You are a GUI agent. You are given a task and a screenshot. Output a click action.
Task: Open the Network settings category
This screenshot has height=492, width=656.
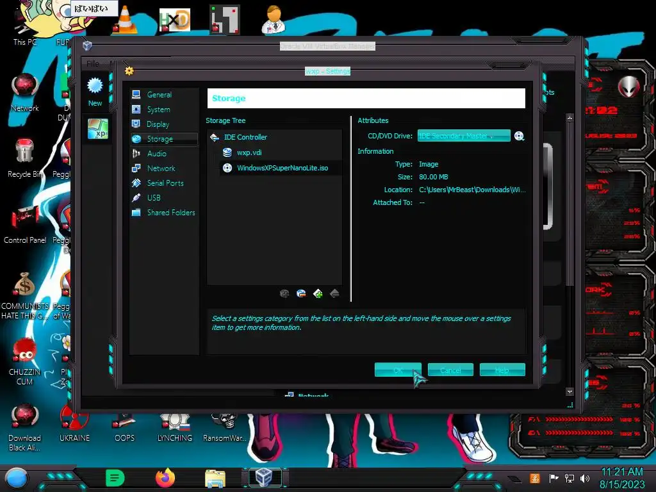[x=164, y=168]
